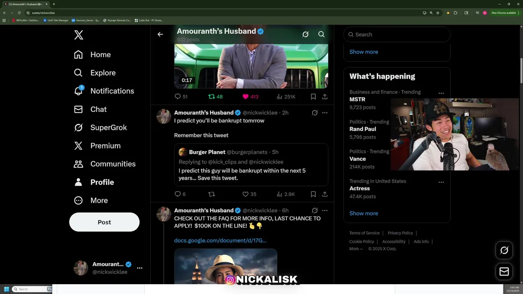This screenshot has height=294, width=523.
Task: Open account switcher dots beside @nickwicklee
Action: tap(140, 268)
